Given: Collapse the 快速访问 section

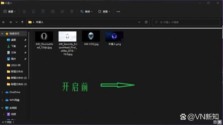Looking at the screenshot, I should (2, 34).
